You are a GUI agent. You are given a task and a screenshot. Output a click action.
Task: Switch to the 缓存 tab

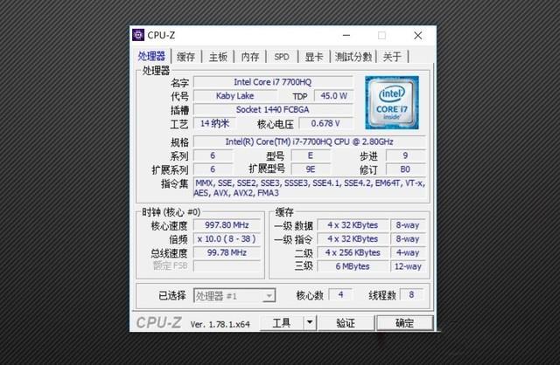point(186,57)
